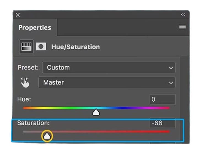Click the Hue value field showing 0
The image size is (197, 151).
tap(163, 99)
